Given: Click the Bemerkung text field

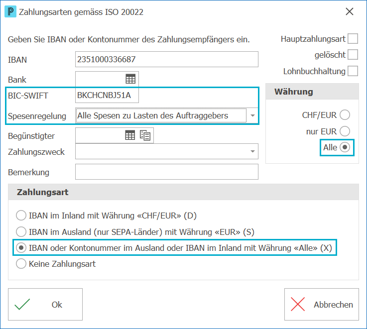Looking at the screenshot, I should click(x=167, y=172).
